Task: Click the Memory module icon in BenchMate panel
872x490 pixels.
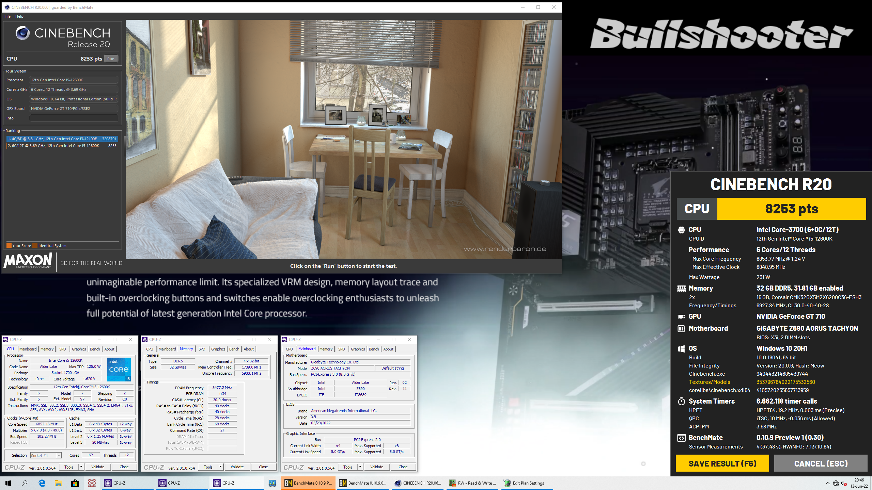Action: tap(681, 289)
